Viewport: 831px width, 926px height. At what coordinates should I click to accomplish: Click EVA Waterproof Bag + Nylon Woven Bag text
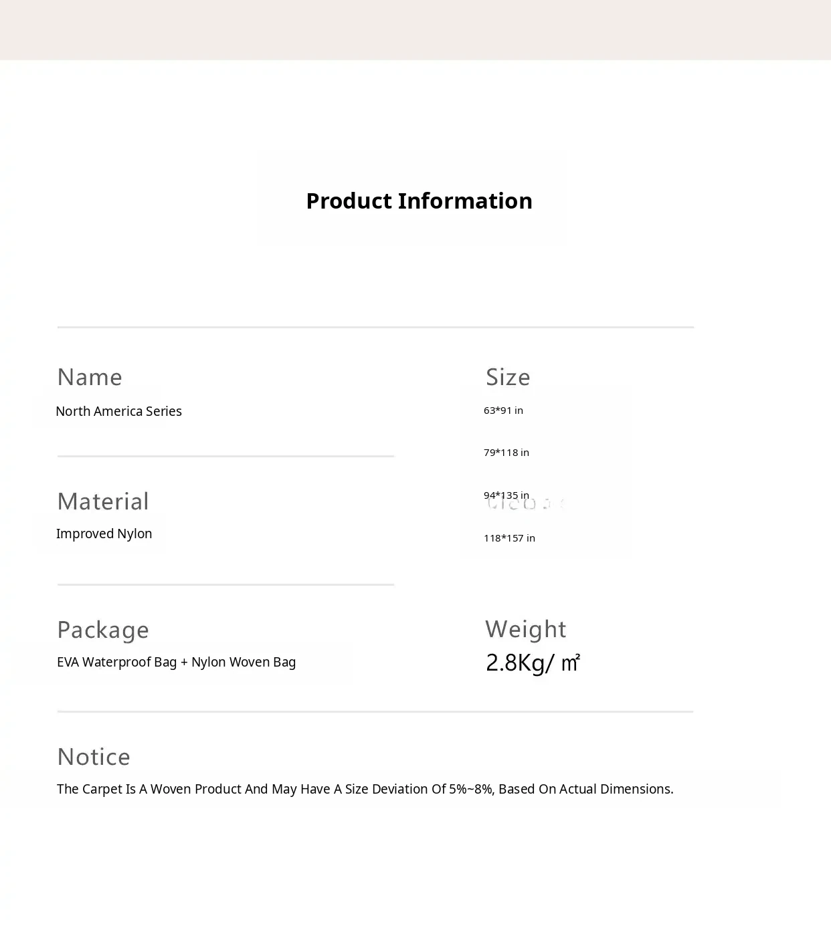pos(176,662)
